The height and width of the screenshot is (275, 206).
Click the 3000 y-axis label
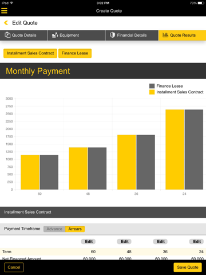pos(9,99)
